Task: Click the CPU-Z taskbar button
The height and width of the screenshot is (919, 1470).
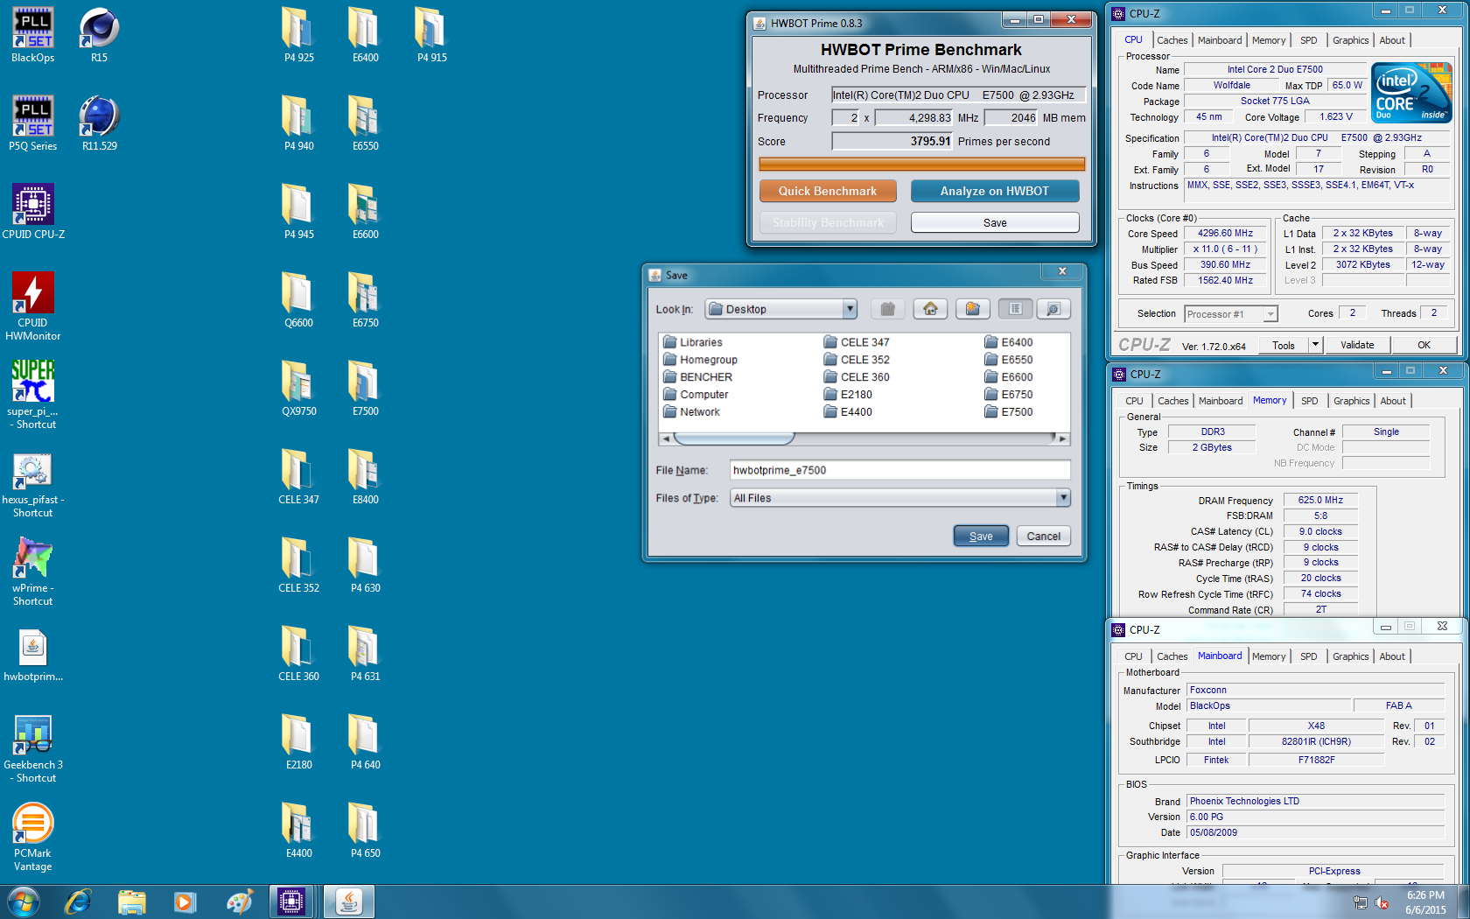Action: pos(290,901)
